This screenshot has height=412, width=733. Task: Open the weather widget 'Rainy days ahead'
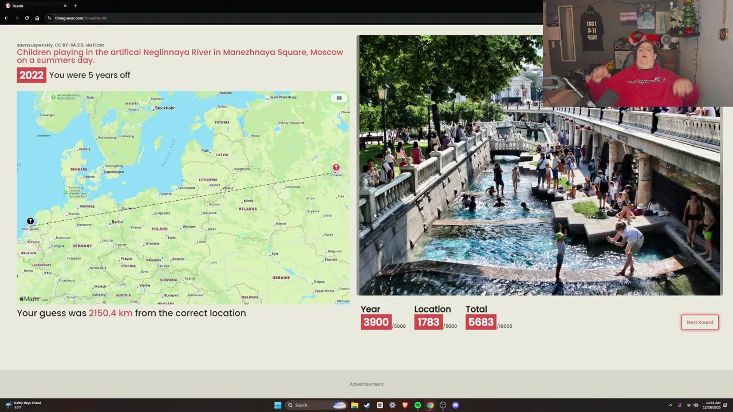24,405
